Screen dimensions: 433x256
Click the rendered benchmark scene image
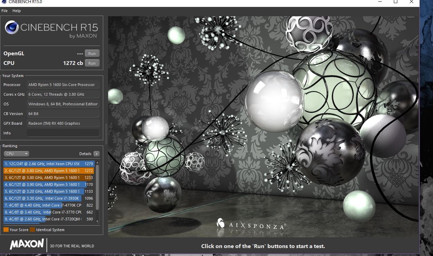click(x=263, y=126)
